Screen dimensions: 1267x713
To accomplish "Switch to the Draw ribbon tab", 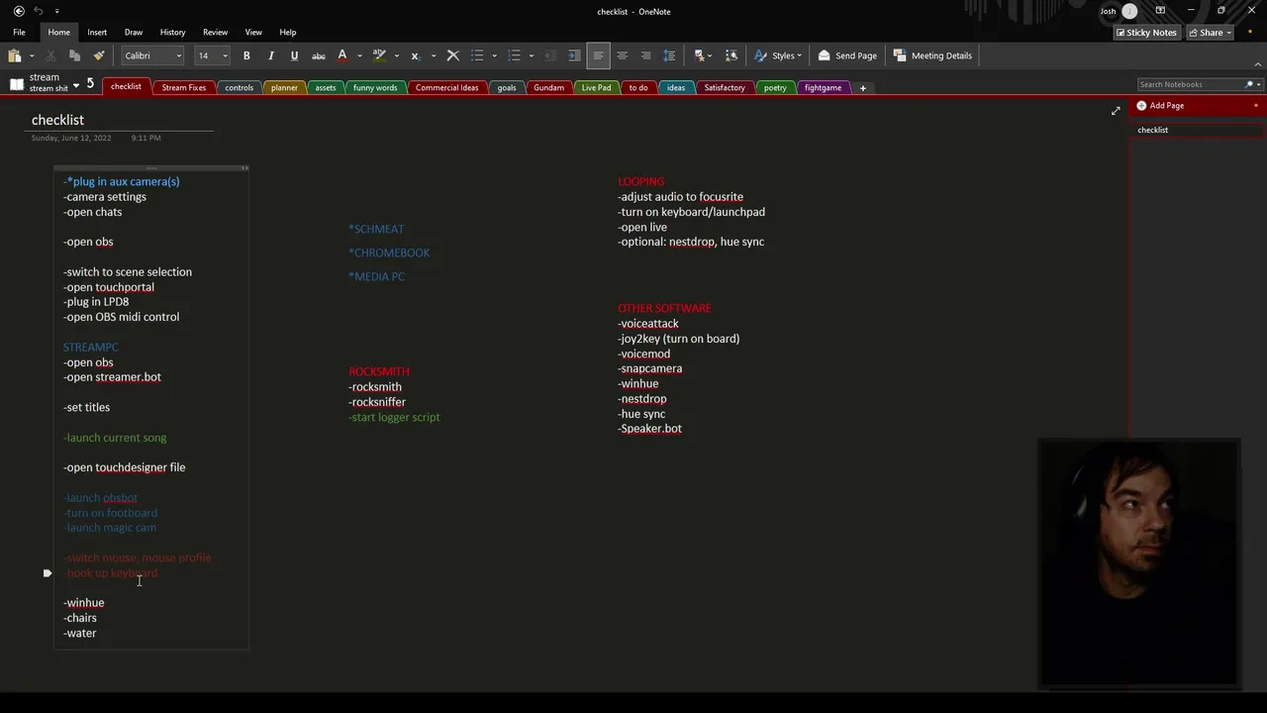I will tap(134, 33).
